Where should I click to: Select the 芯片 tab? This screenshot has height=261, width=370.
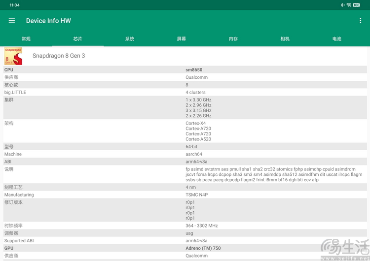78,39
